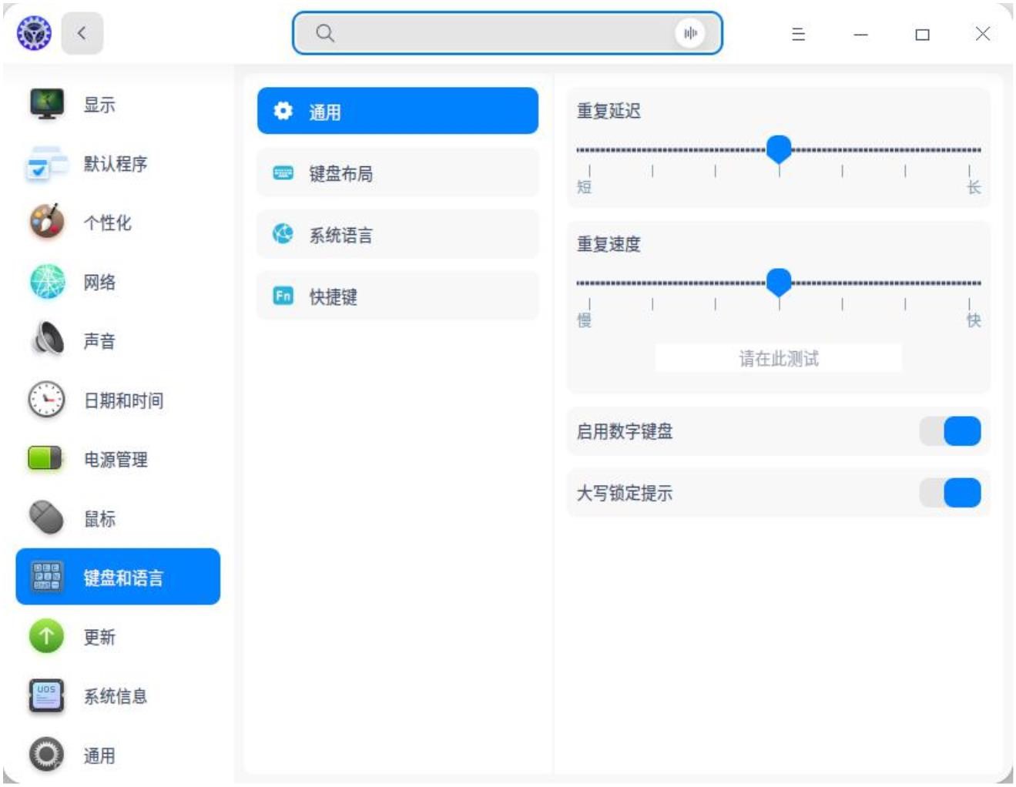This screenshot has height=787, width=1016.
Task: Open 默认程序 settings label
Action: 116,164
